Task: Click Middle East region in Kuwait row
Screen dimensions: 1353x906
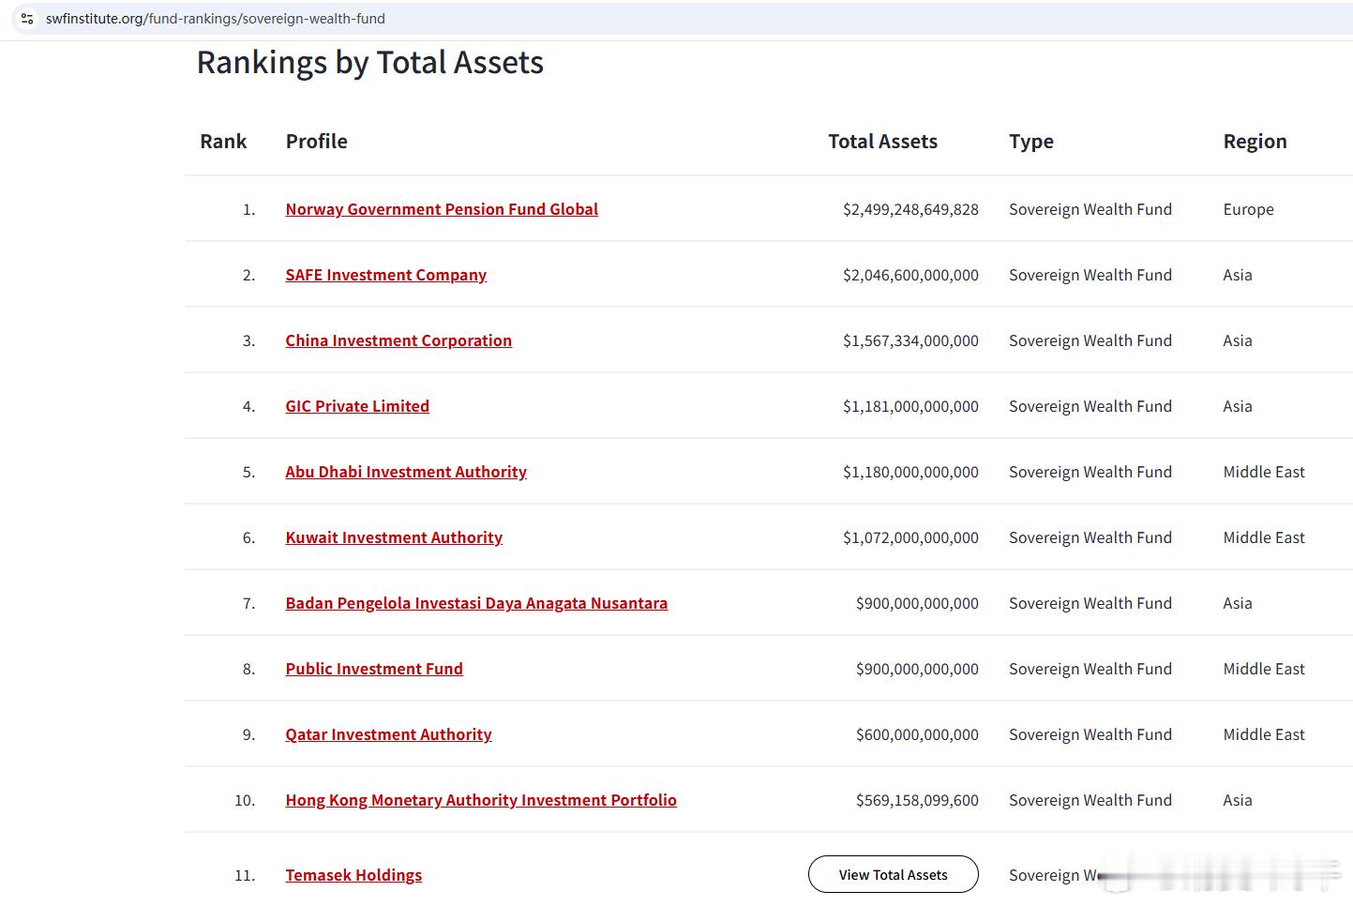Action: (1264, 537)
